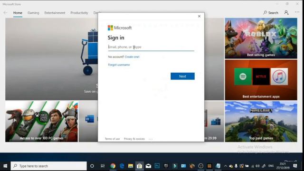
Task: Open the Windows Start menu
Action: (x=5, y=166)
